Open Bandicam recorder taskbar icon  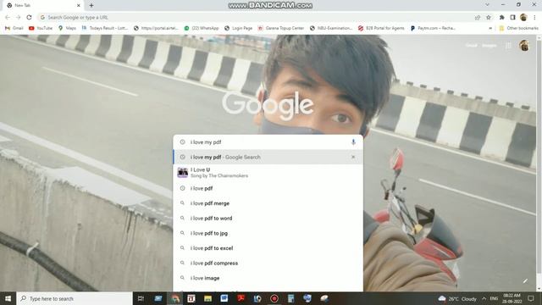pos(274,298)
